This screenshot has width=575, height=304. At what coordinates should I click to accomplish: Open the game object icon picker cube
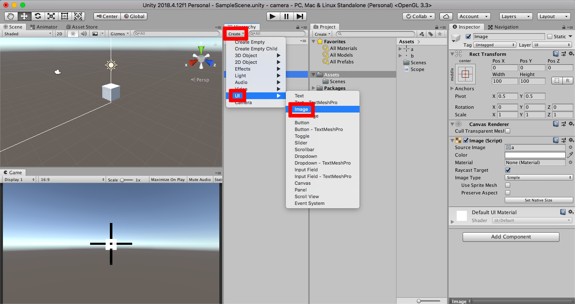click(x=456, y=38)
